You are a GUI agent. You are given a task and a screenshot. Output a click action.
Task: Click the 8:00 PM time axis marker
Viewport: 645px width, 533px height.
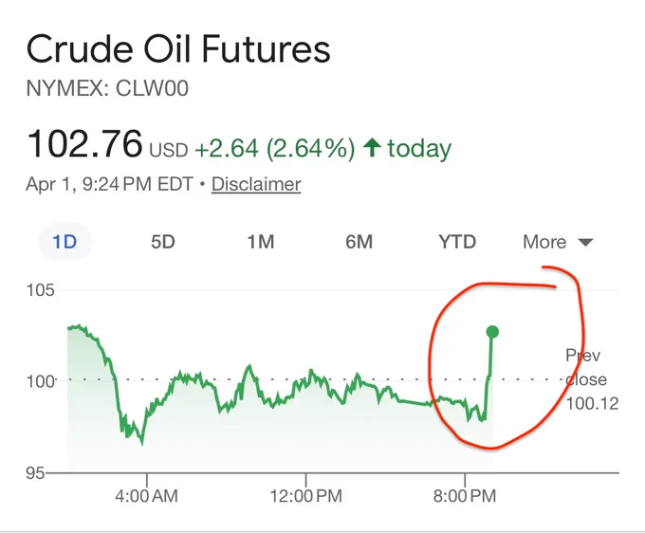point(465,496)
